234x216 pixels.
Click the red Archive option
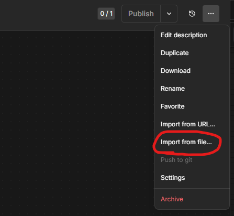click(192, 199)
